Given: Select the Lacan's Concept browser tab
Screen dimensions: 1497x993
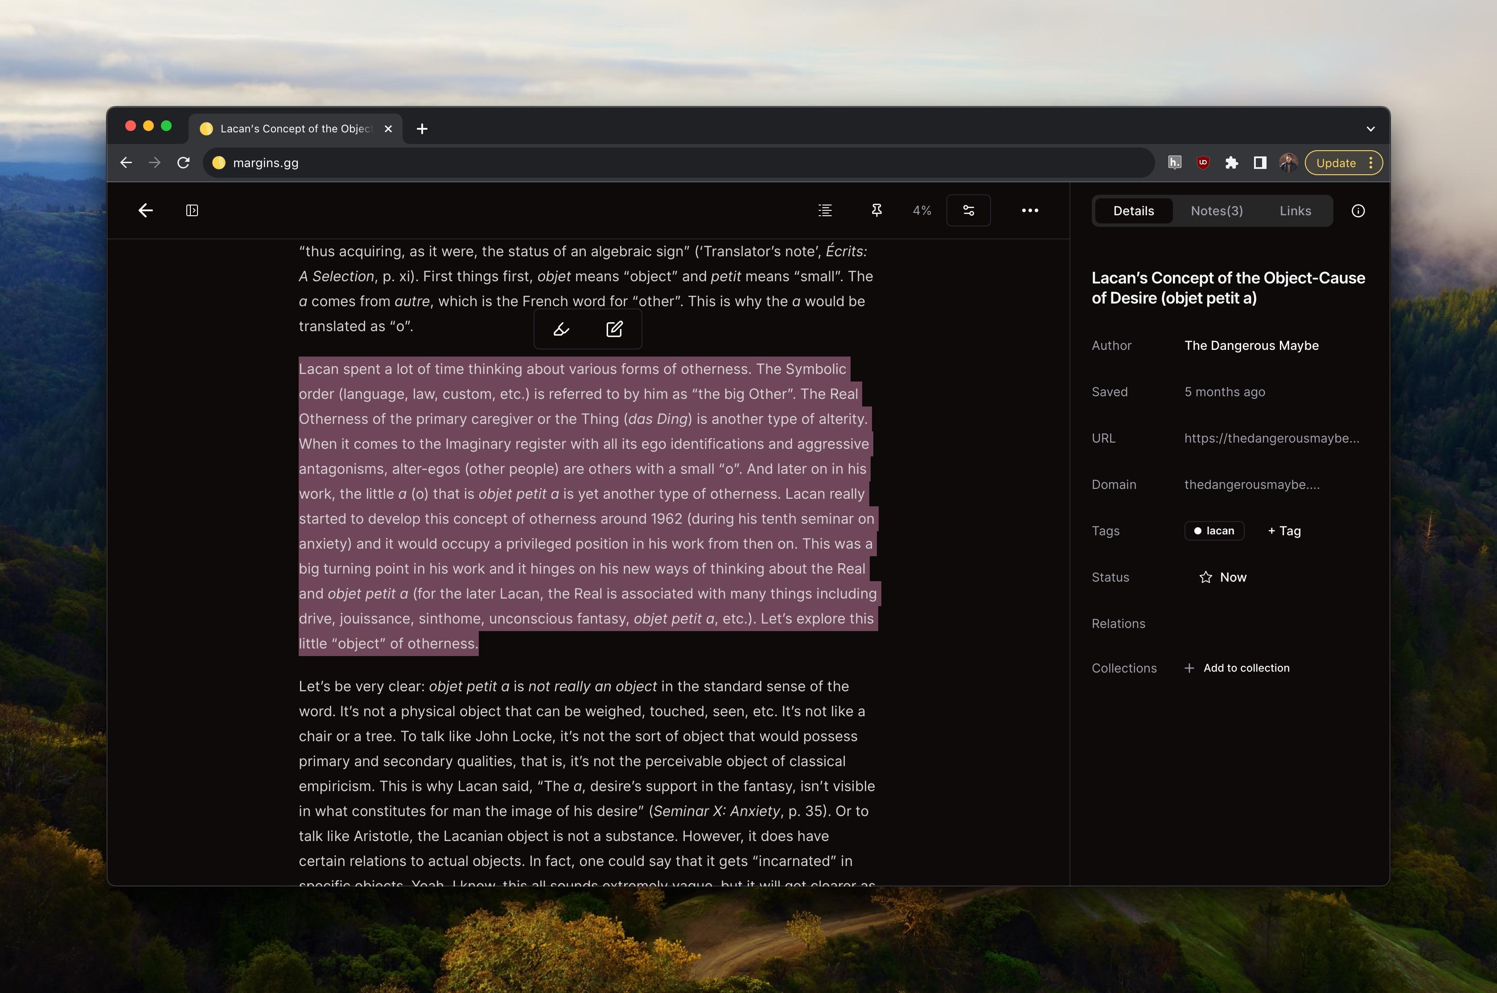Looking at the screenshot, I should [295, 128].
